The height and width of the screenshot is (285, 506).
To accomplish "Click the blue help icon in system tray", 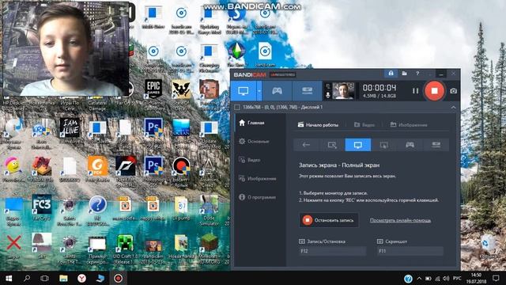I will point(408,278).
